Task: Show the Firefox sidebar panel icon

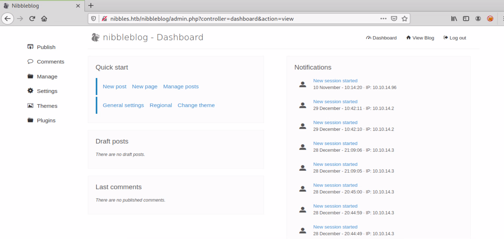Action: click(466, 19)
